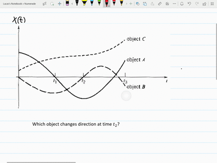Activate the Lasso Select tool
The width and height of the screenshot is (217, 163).
(52, 4)
